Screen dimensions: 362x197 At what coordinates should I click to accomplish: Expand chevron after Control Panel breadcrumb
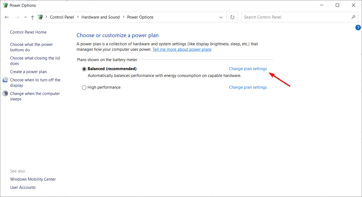(x=78, y=17)
